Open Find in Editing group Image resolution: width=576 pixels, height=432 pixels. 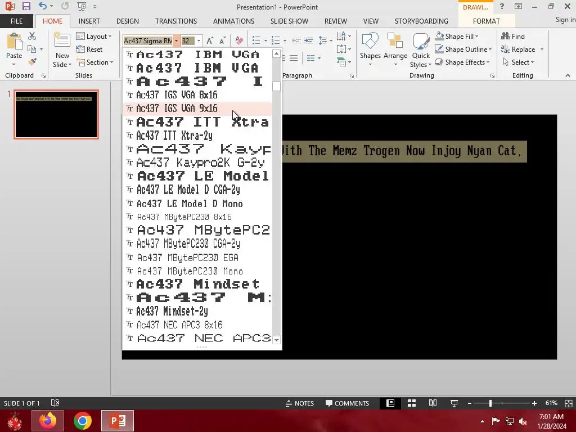coord(513,36)
